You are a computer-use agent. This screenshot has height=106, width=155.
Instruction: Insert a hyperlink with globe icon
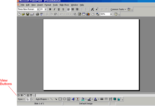pos(75,14)
